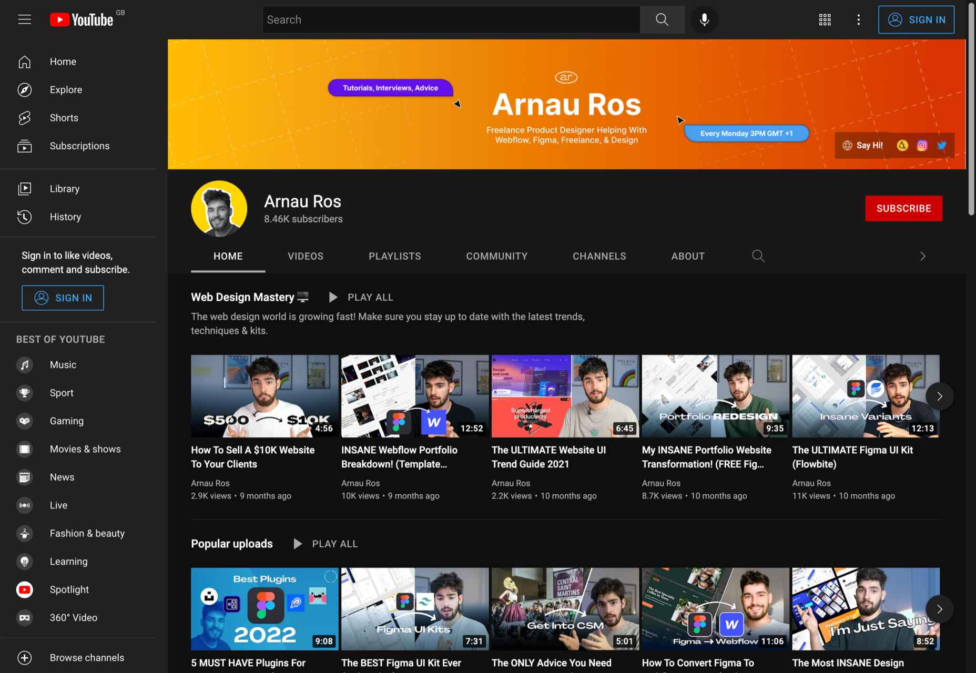The width and height of the screenshot is (976, 673).
Task: Open the banner Instagram icon link
Action: 922,146
